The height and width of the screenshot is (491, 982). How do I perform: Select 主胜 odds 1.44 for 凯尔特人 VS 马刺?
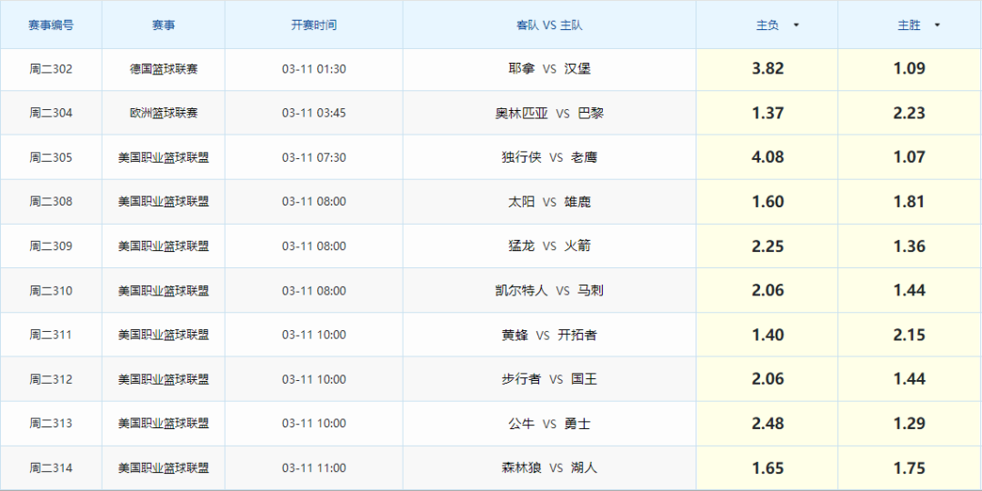(x=910, y=291)
